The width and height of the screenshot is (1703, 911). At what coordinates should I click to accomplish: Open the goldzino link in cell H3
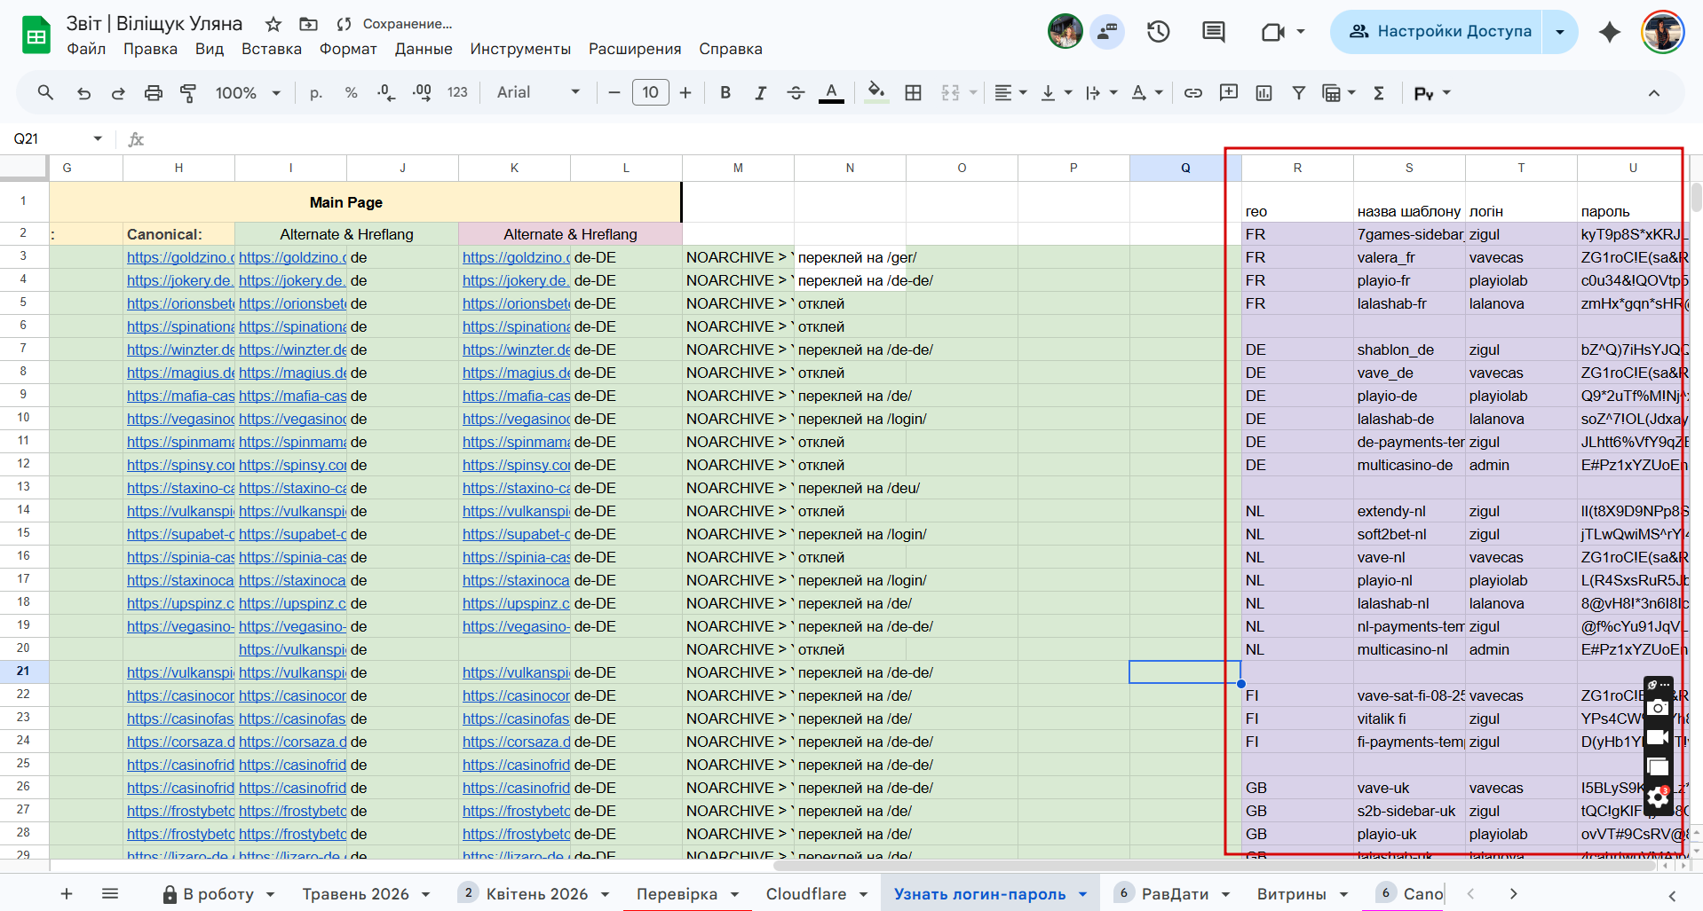click(x=179, y=257)
